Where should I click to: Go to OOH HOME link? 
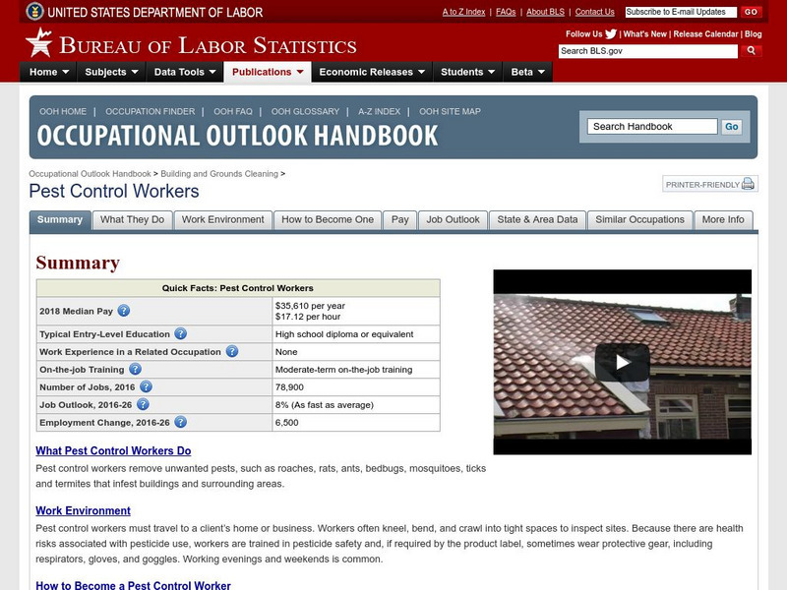[x=63, y=111]
